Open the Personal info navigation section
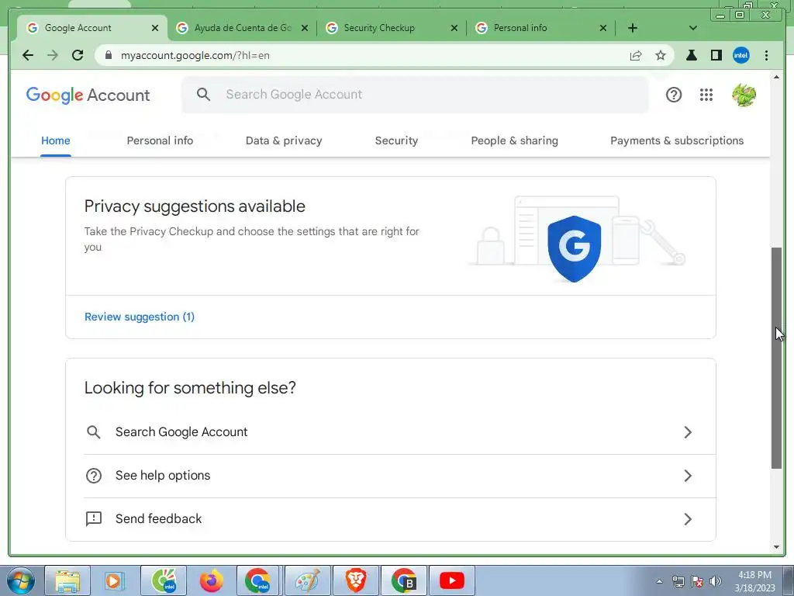Screen dimensions: 794x596 160,141
